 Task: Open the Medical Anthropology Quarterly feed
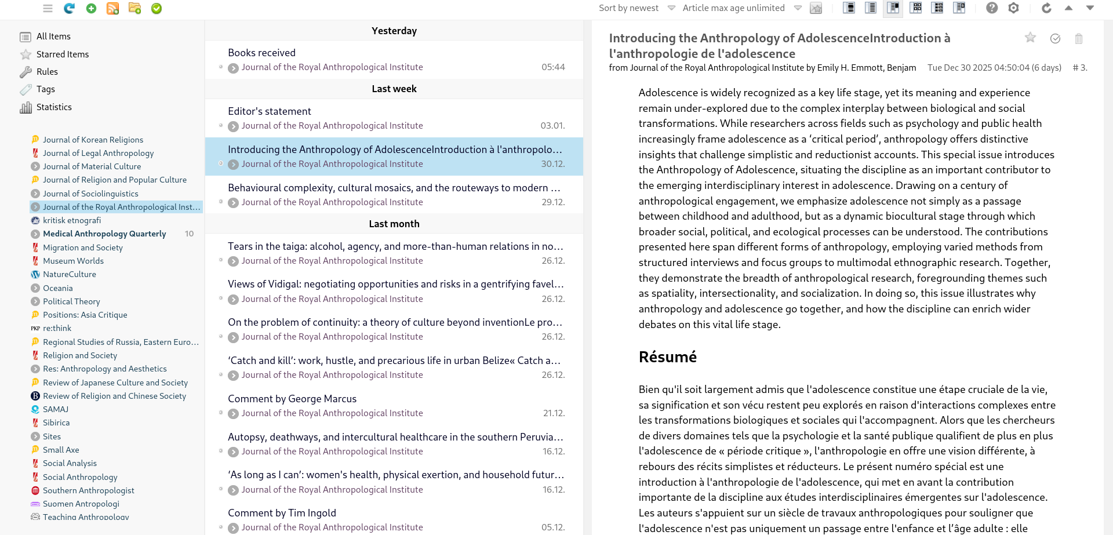104,234
